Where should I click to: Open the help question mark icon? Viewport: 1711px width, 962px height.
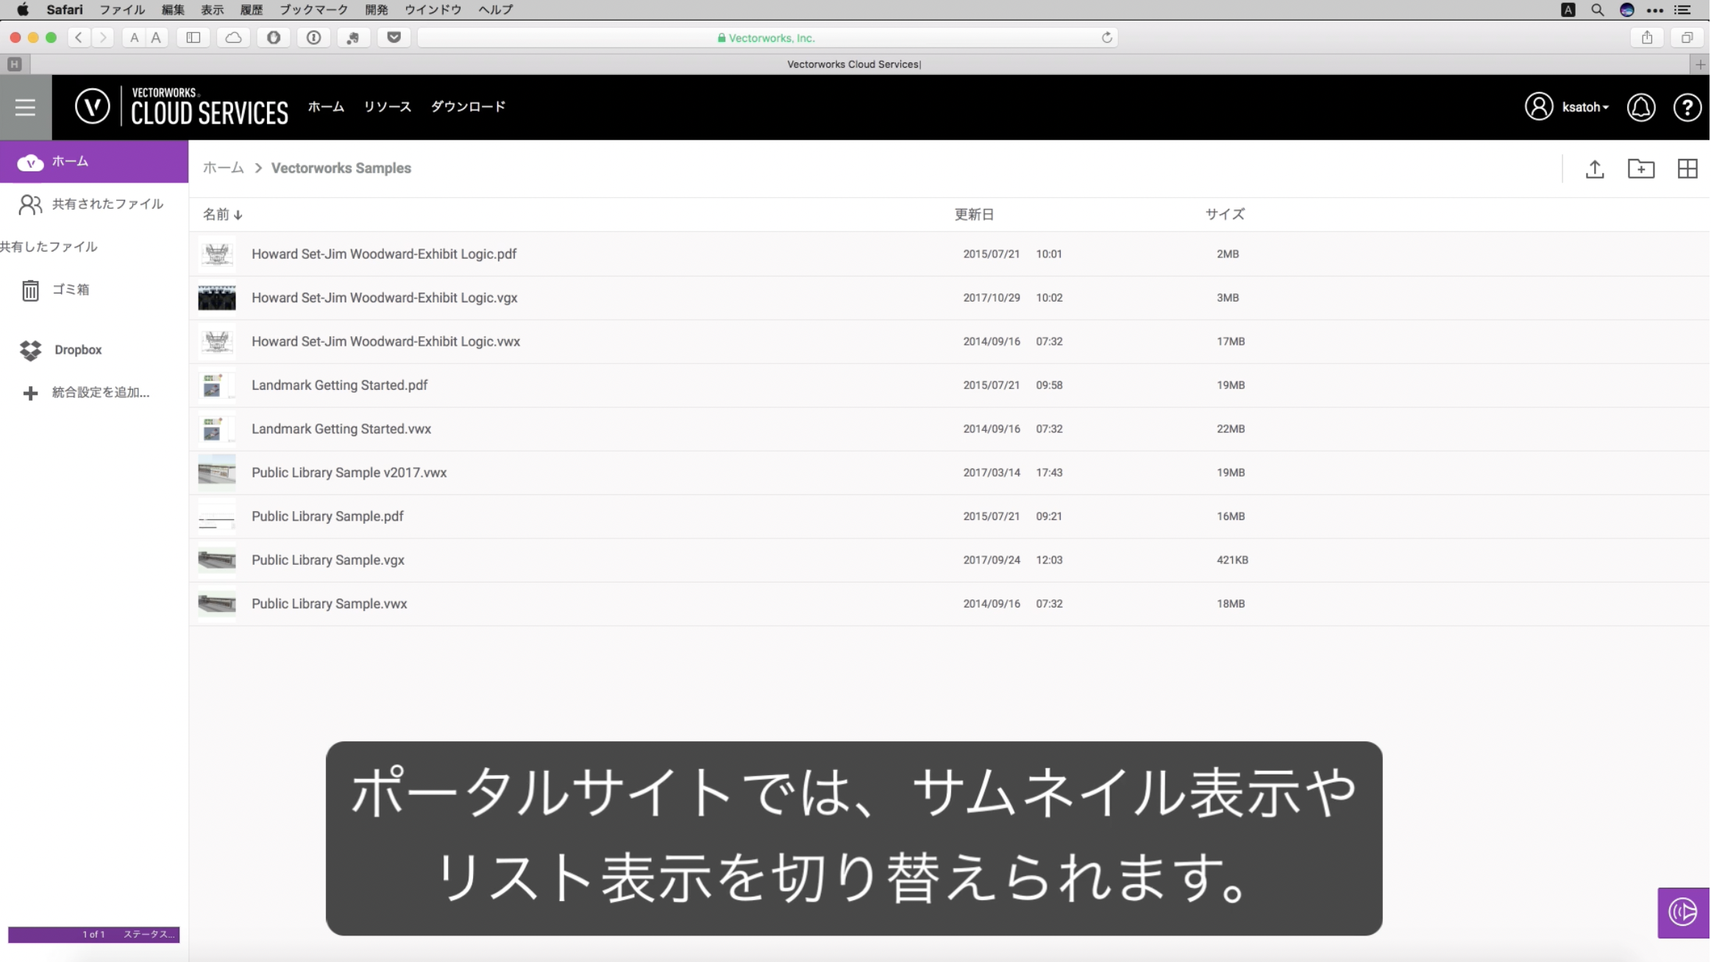pos(1687,107)
